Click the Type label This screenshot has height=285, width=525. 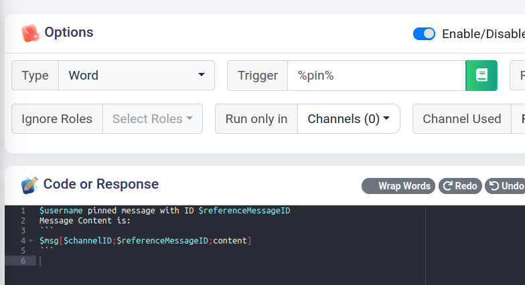(x=35, y=75)
